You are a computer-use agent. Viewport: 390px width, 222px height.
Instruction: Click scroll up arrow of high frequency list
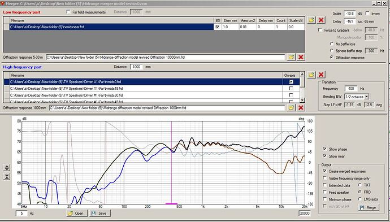[302, 74]
